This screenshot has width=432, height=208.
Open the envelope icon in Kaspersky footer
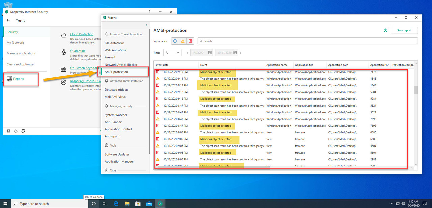(x=9, y=131)
